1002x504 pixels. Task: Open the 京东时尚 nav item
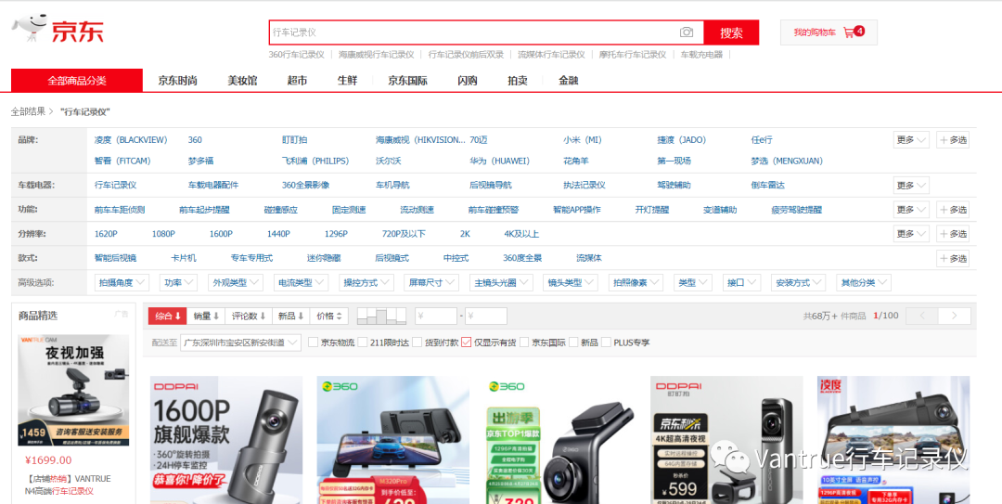click(x=177, y=81)
